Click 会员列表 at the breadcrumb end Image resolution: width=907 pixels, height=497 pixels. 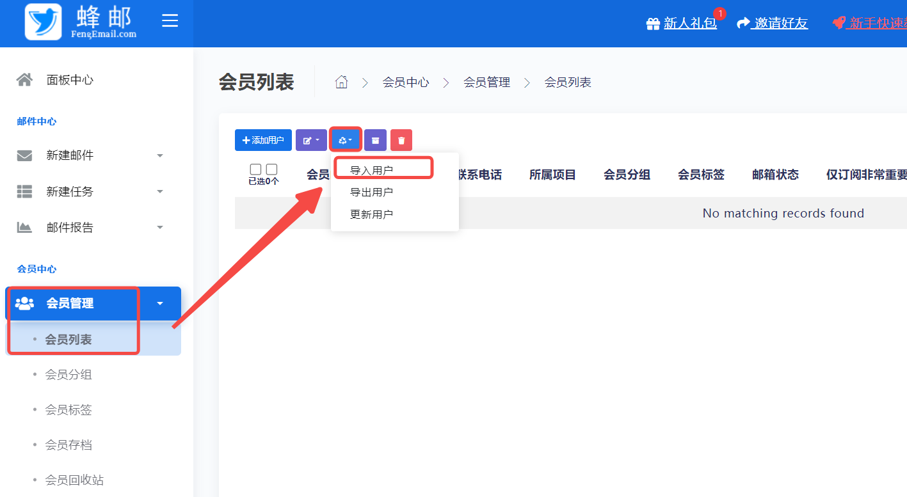coord(568,82)
